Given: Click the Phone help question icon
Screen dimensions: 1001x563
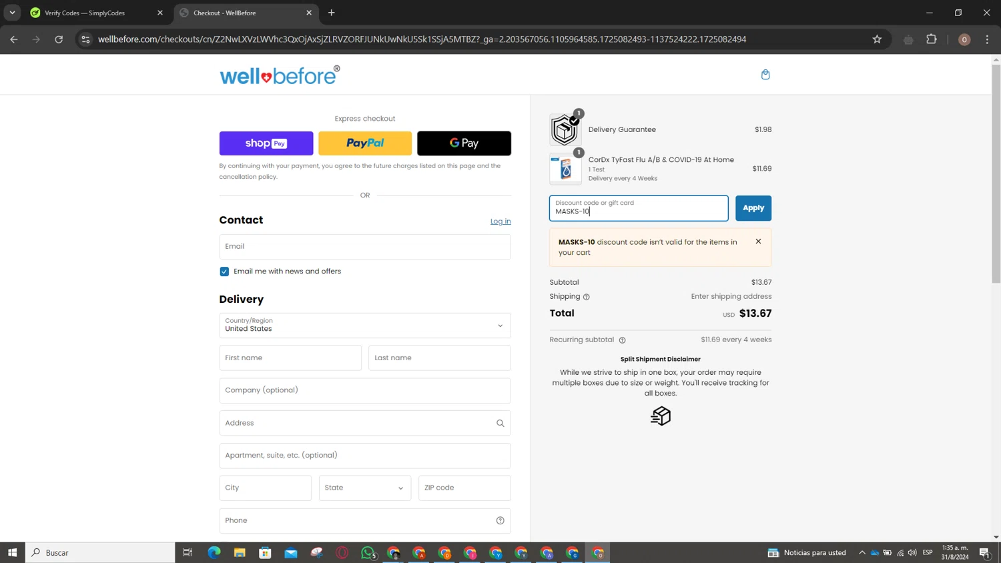Looking at the screenshot, I should (x=500, y=521).
